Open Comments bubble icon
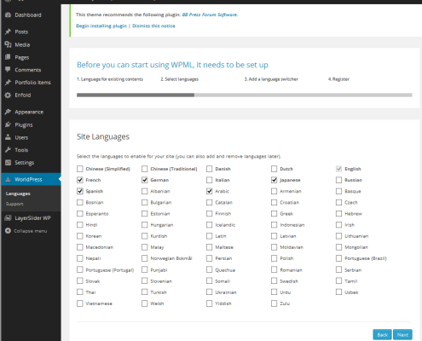Viewport: 422px width, 341px height. click(8, 70)
